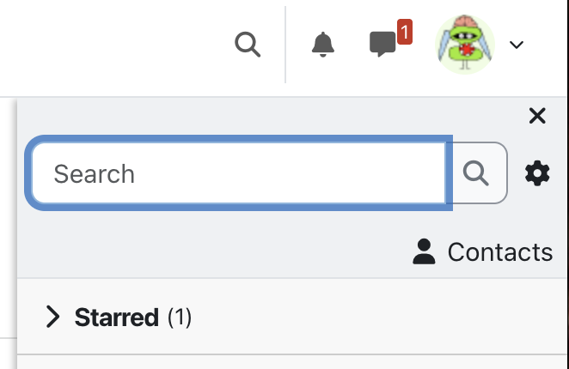The image size is (569, 369).
Task: Expand the Starred section chevron
Action: tap(53, 317)
